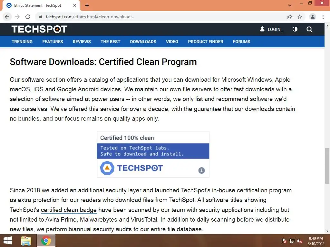Open the Windows Start button
The image size is (330, 247).
[8, 241]
